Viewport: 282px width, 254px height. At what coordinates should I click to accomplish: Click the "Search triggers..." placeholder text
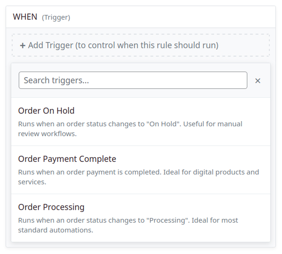coord(56,80)
